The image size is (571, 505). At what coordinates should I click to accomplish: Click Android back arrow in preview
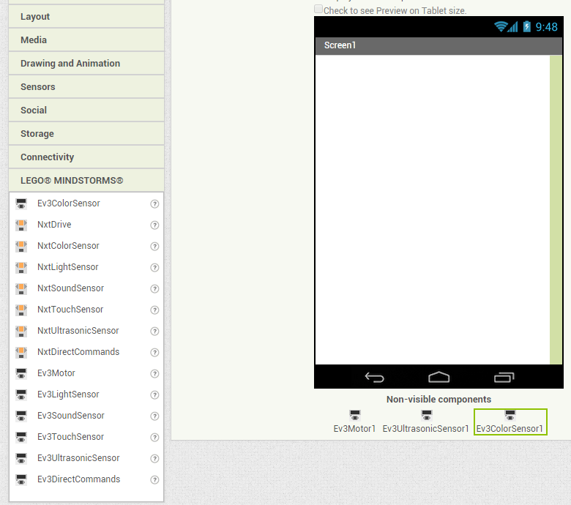coord(374,377)
